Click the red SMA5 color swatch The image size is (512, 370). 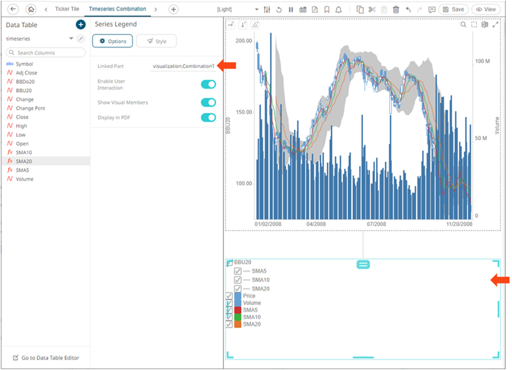coord(238,310)
